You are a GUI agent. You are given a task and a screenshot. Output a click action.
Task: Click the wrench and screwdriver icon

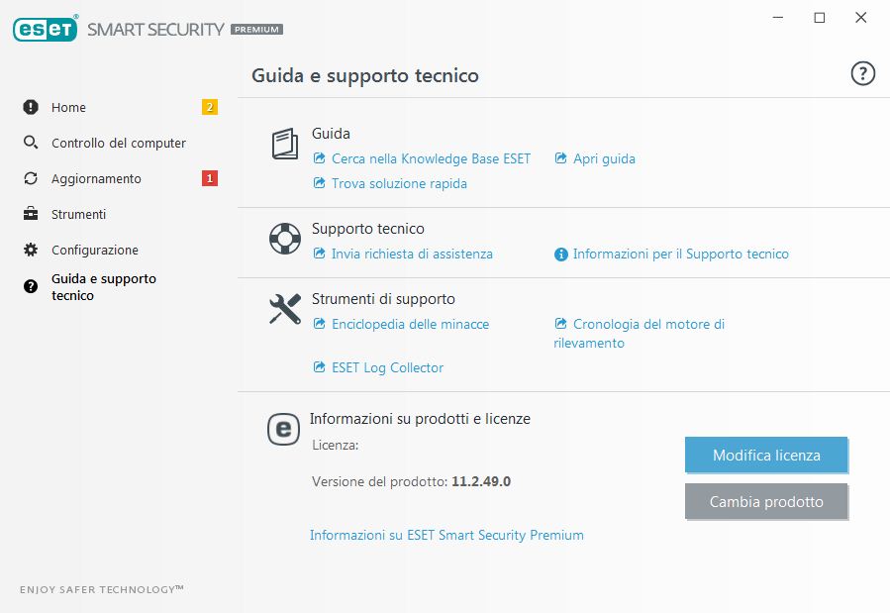(285, 309)
